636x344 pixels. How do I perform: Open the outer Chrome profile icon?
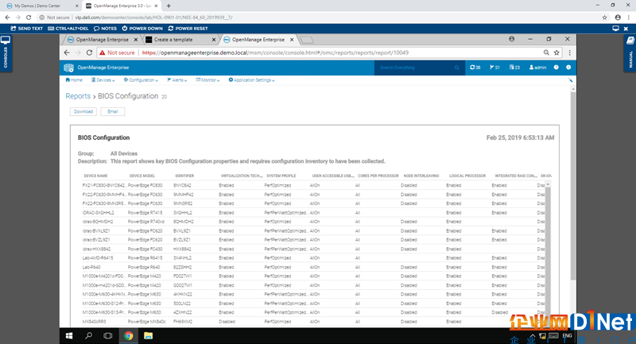618,17
